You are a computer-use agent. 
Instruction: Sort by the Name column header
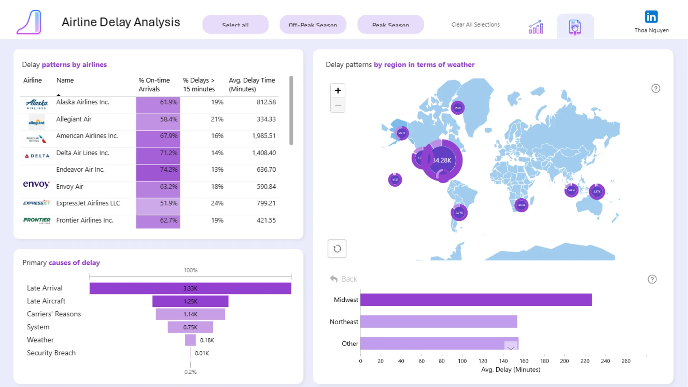[x=65, y=80]
